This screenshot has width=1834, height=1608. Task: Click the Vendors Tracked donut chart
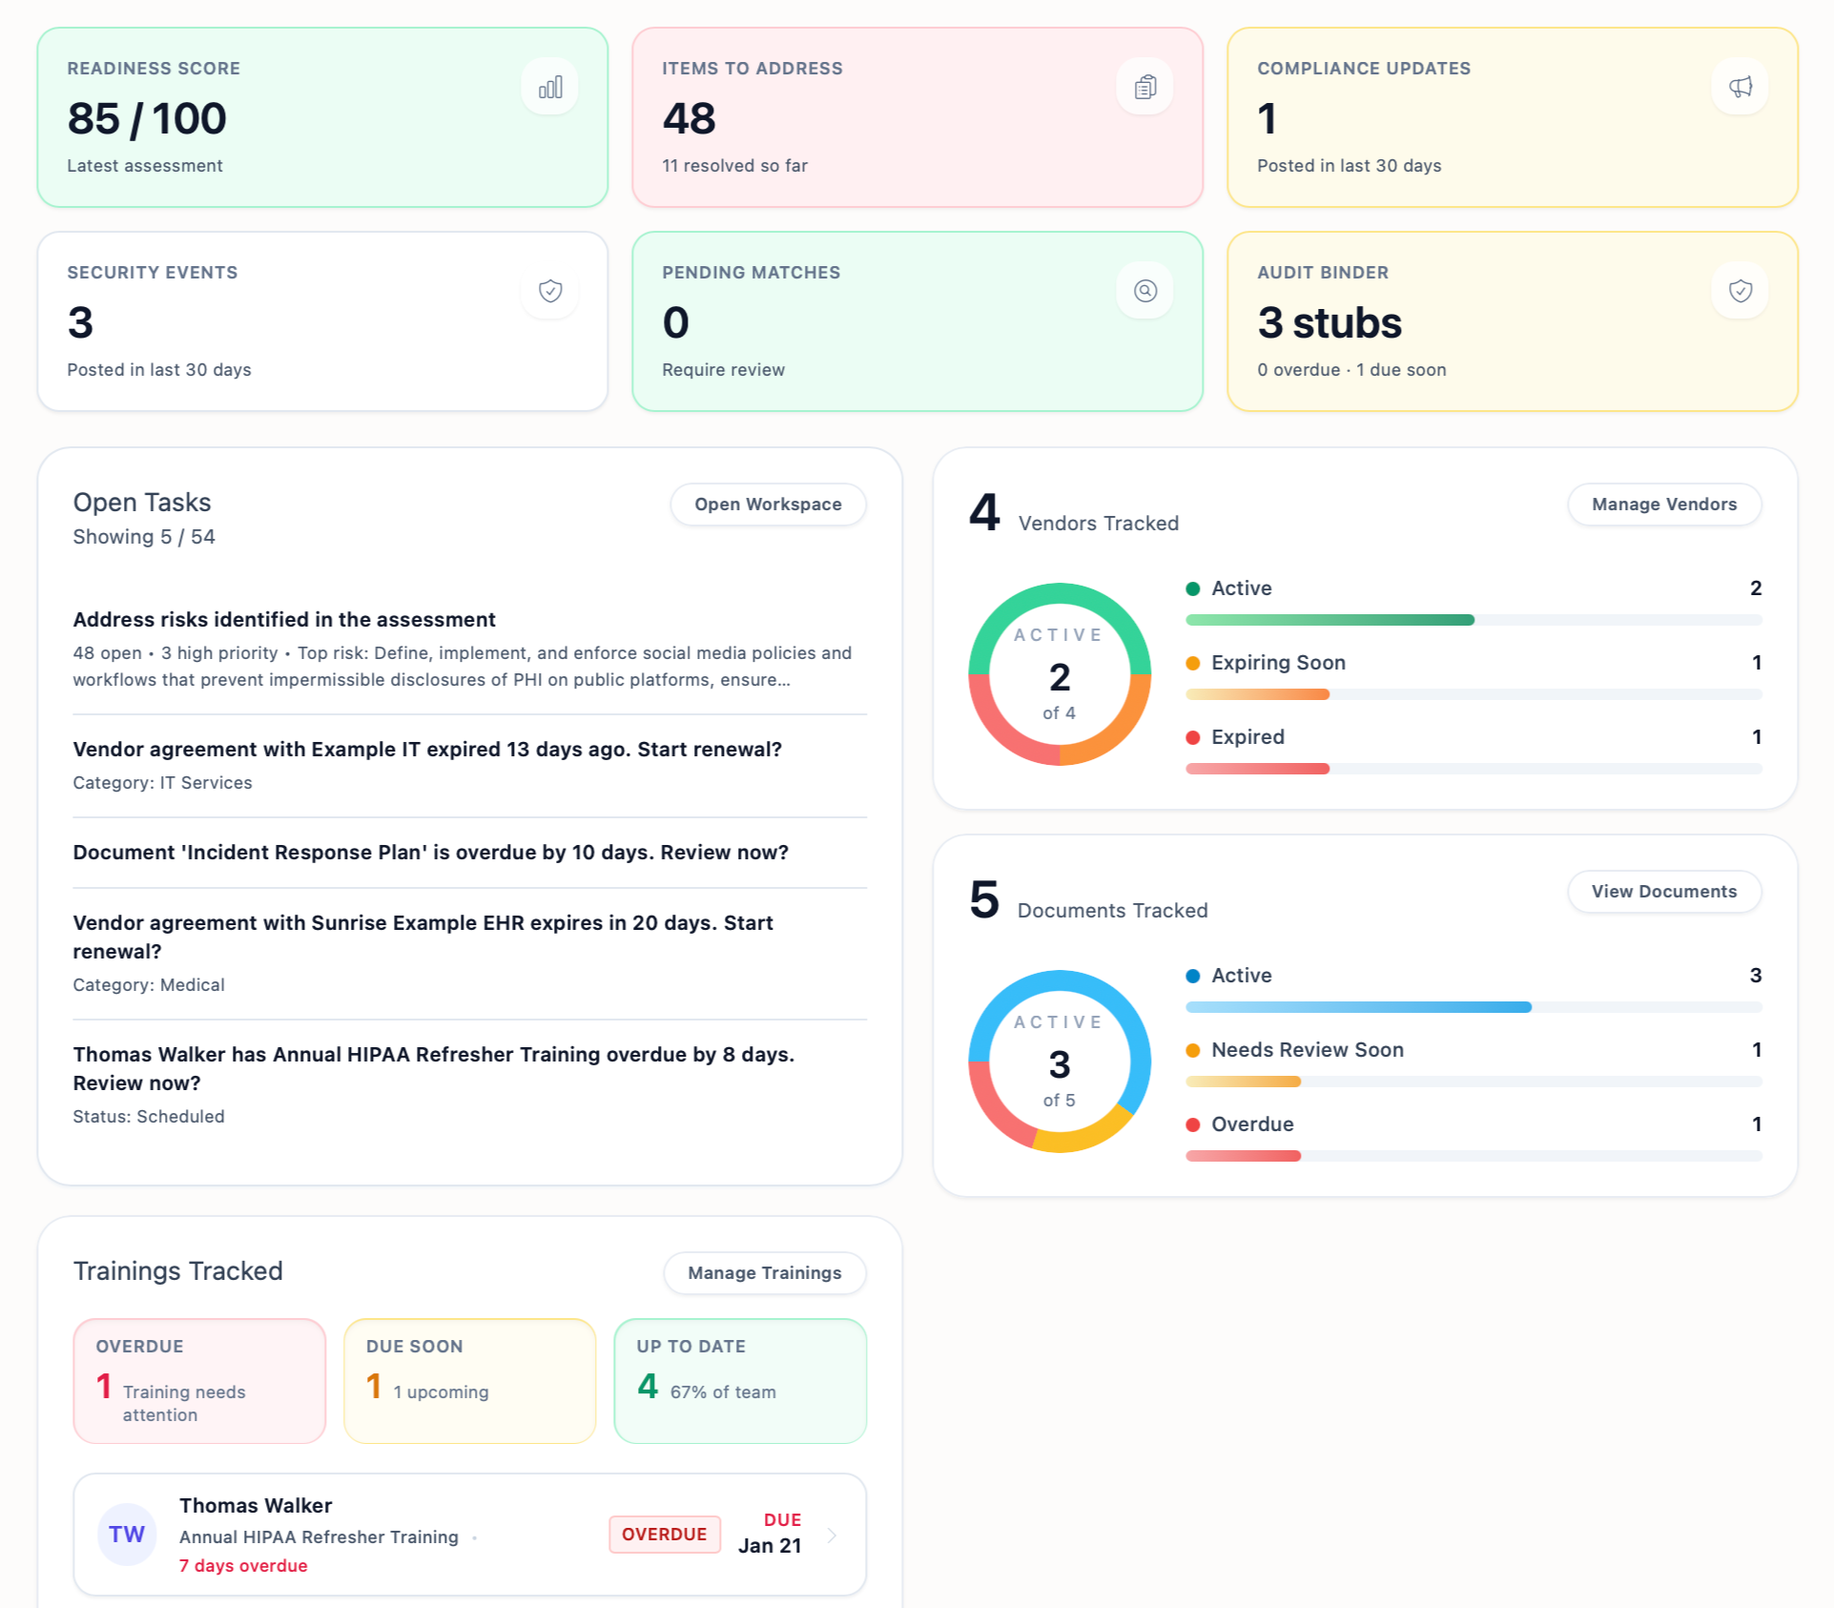pos(1060,675)
